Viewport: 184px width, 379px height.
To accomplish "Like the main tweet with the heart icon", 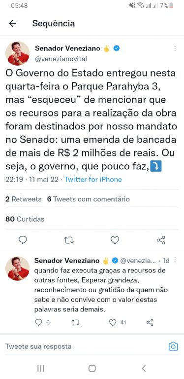I will pyautogui.click(x=115, y=240).
